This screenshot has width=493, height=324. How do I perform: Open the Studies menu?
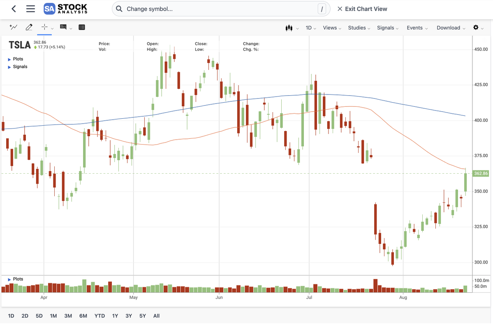[359, 28]
